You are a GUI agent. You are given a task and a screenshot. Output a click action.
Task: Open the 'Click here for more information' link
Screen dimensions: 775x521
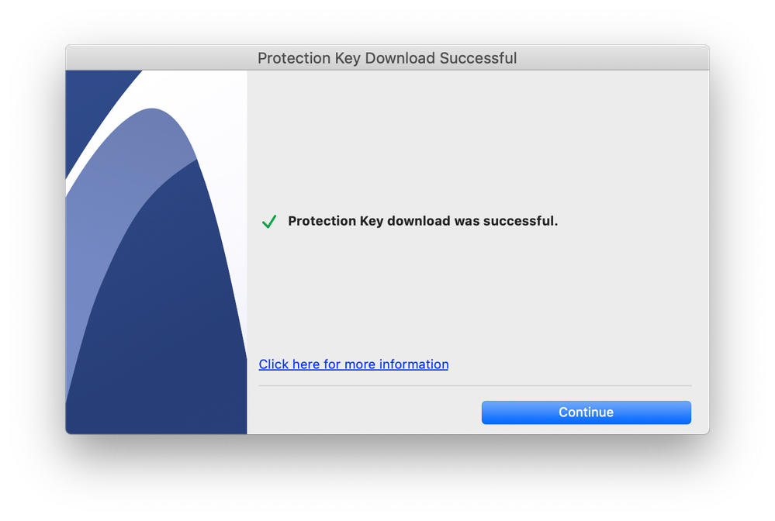pos(353,364)
